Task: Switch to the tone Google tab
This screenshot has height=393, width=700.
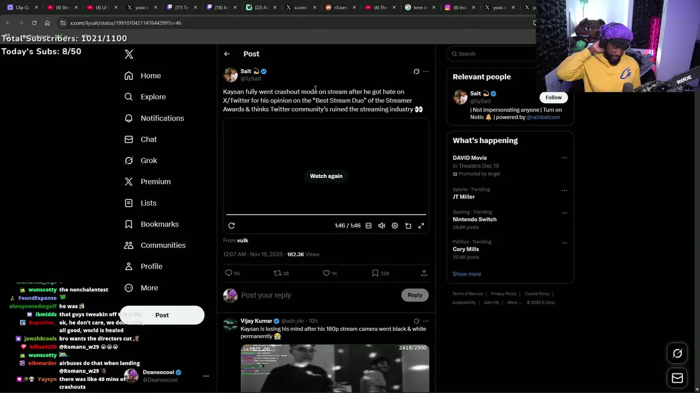Action: coord(420,8)
